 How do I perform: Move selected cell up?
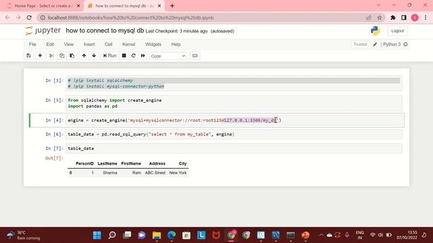tap(84, 55)
